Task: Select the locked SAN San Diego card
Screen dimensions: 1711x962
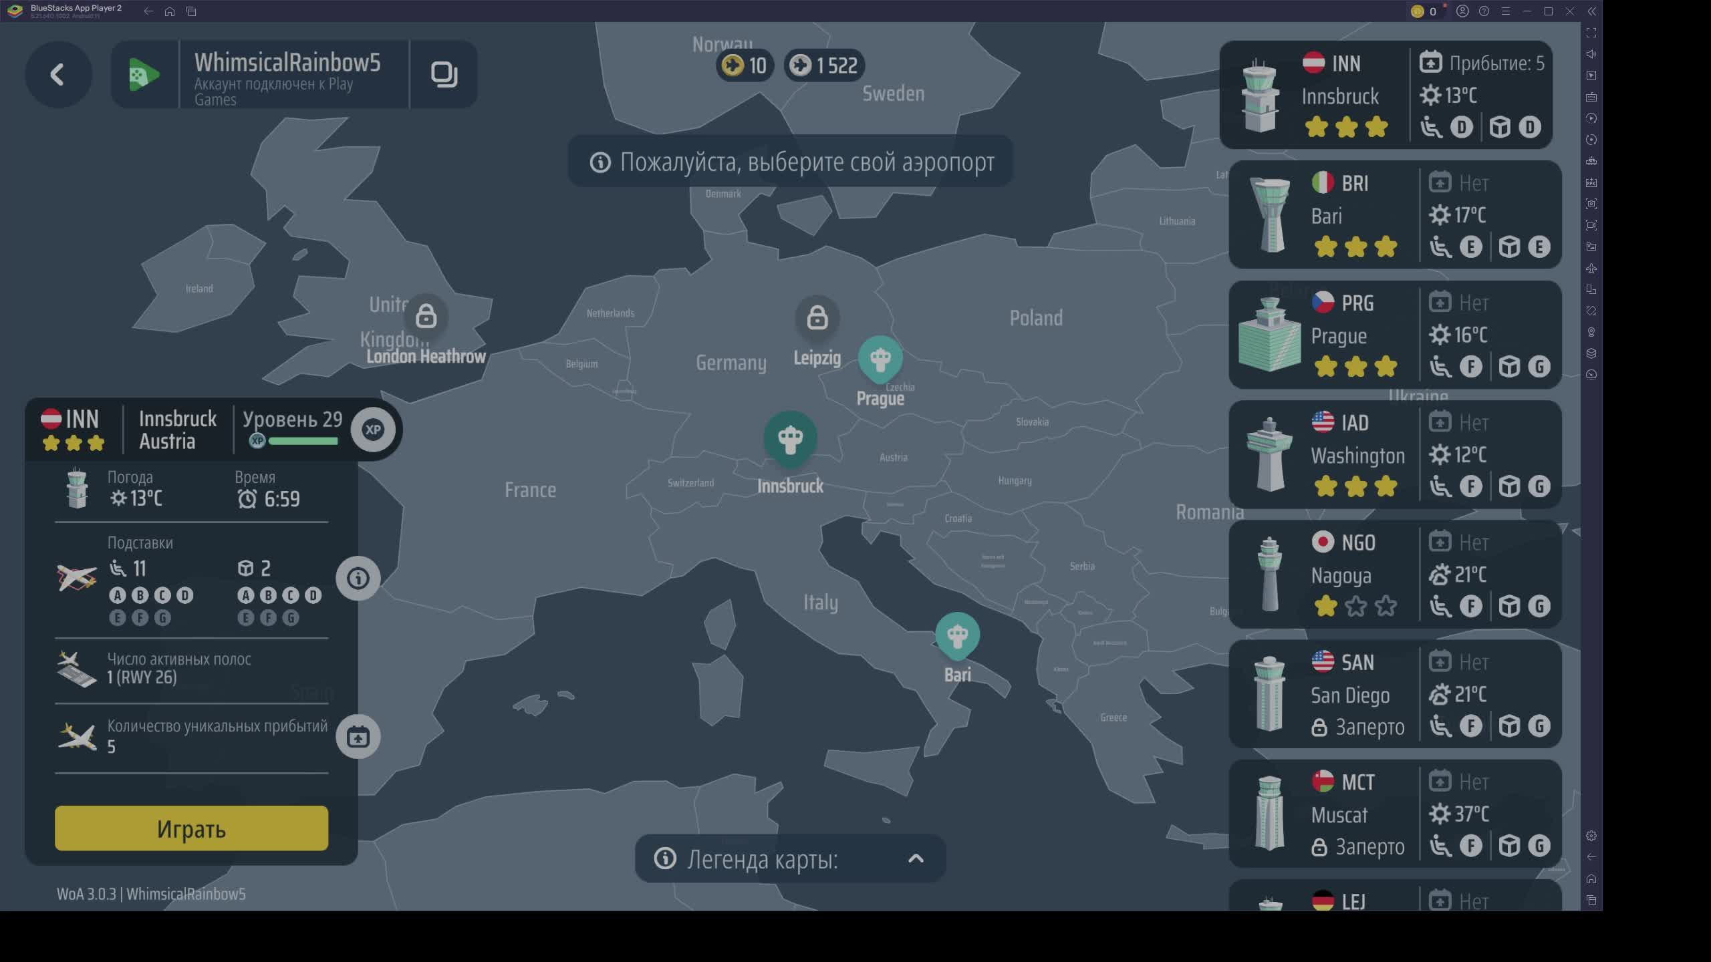Action: pos(1395,694)
